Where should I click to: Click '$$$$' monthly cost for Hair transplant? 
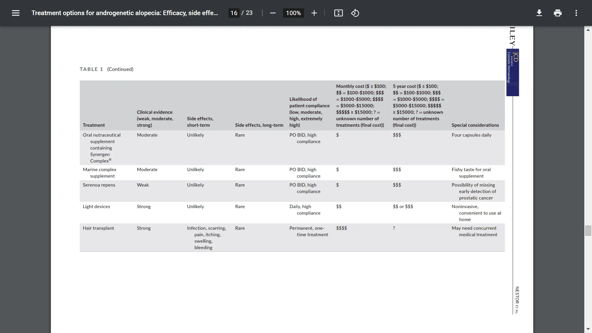(341, 228)
